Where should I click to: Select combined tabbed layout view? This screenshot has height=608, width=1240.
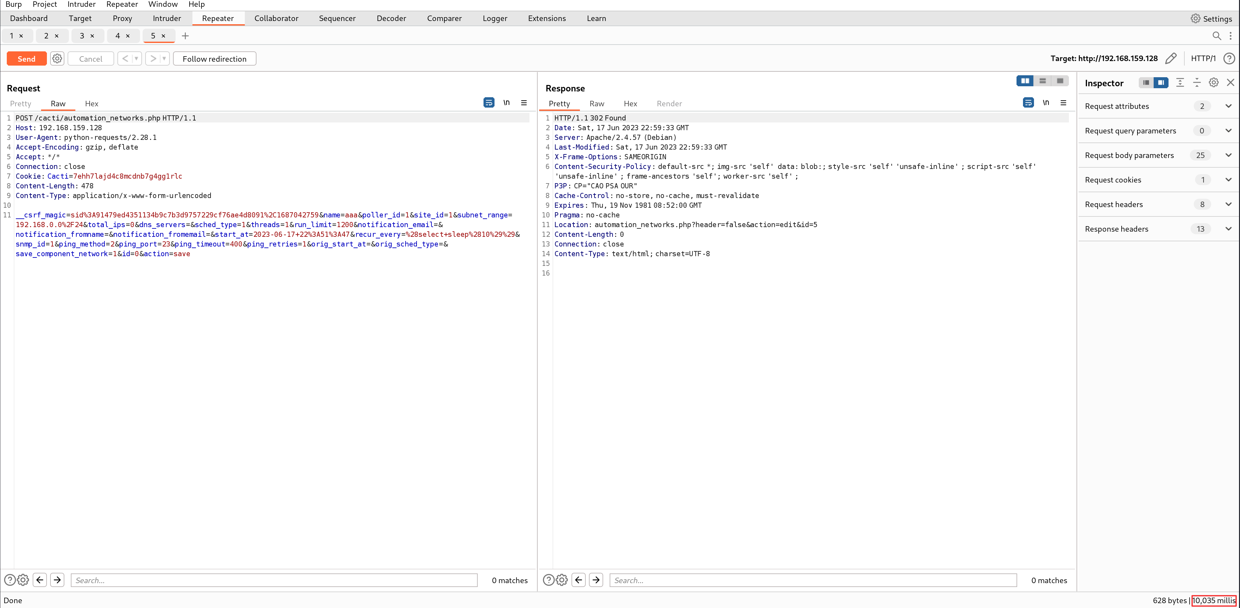point(1060,81)
